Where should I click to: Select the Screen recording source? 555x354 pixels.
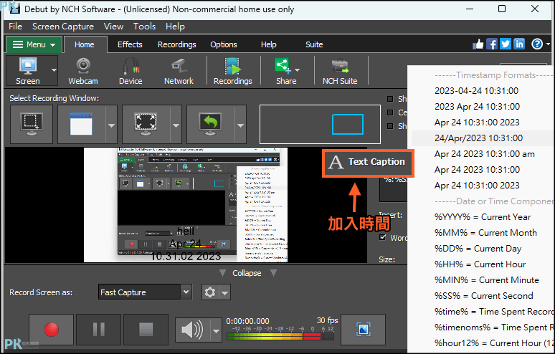point(28,71)
